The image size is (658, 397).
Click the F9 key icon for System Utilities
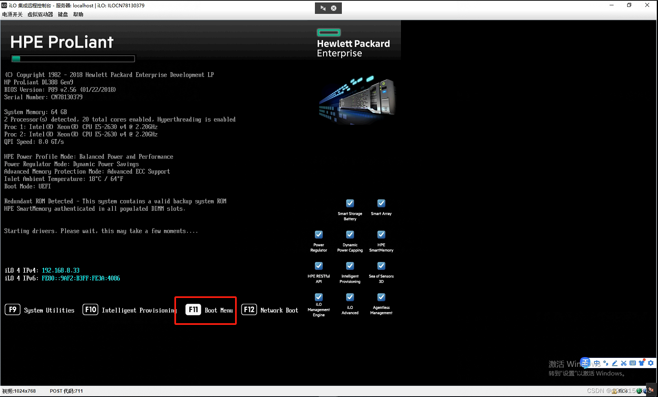(13, 309)
